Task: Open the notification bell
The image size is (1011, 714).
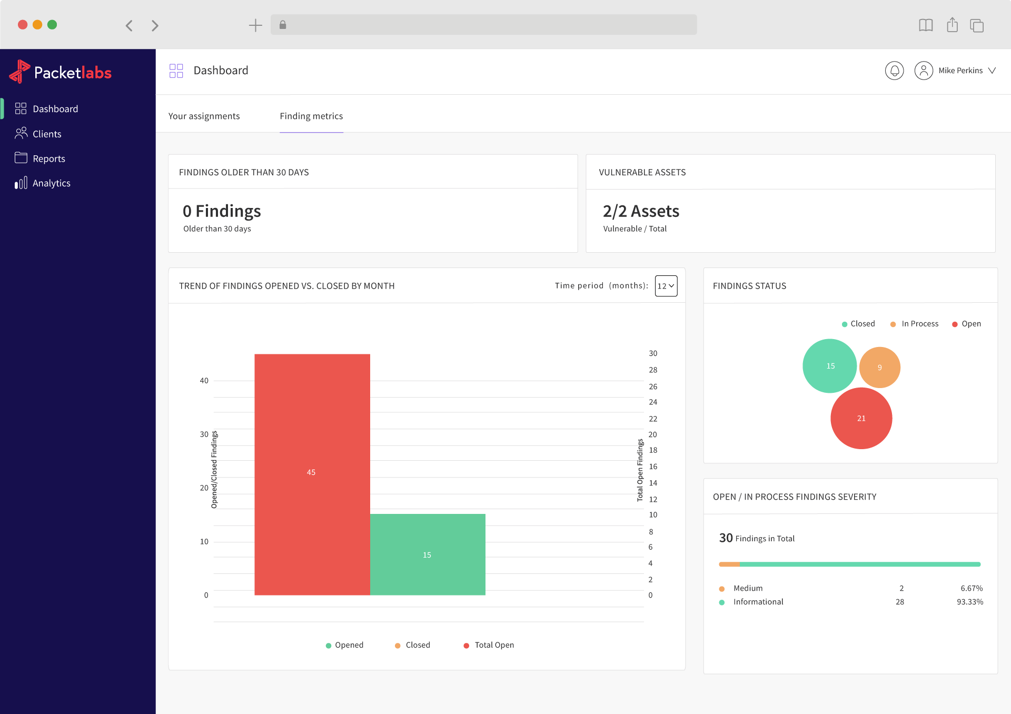Action: (894, 70)
